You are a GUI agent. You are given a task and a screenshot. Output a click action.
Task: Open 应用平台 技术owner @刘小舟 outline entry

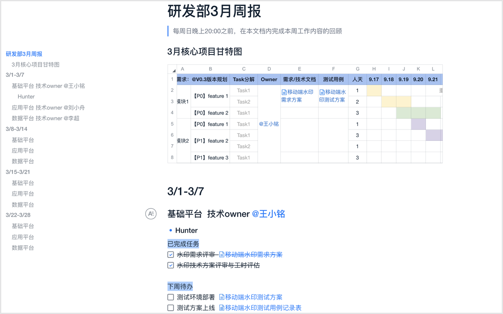[48, 108]
